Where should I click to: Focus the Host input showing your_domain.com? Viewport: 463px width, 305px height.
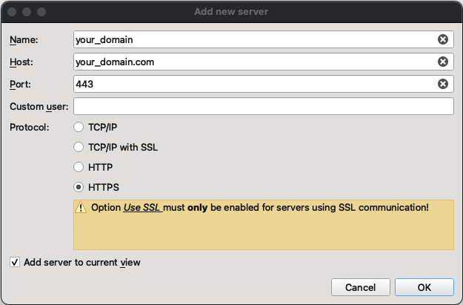(x=252, y=62)
